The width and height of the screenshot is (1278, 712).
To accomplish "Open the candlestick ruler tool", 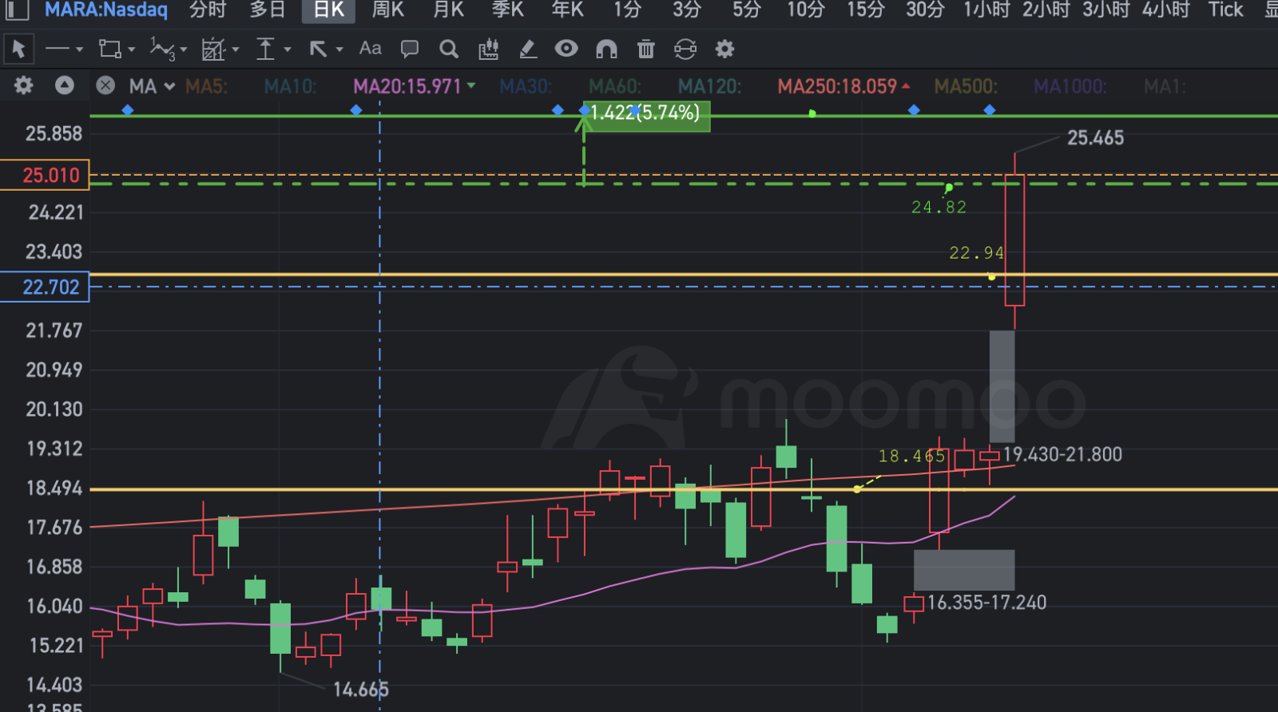I will point(488,49).
